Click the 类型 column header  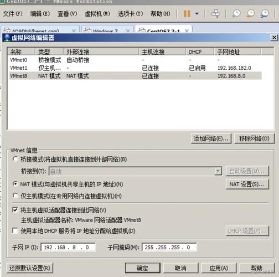tap(49, 52)
